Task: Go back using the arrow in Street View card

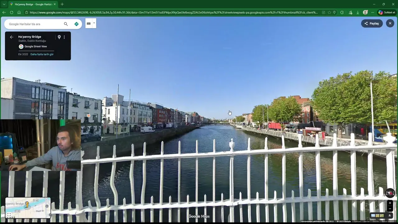Action: [x=12, y=37]
